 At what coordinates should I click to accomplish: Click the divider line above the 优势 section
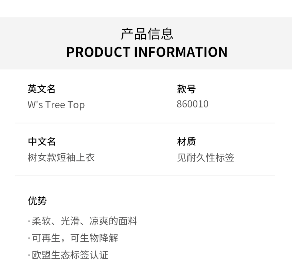point(145,175)
